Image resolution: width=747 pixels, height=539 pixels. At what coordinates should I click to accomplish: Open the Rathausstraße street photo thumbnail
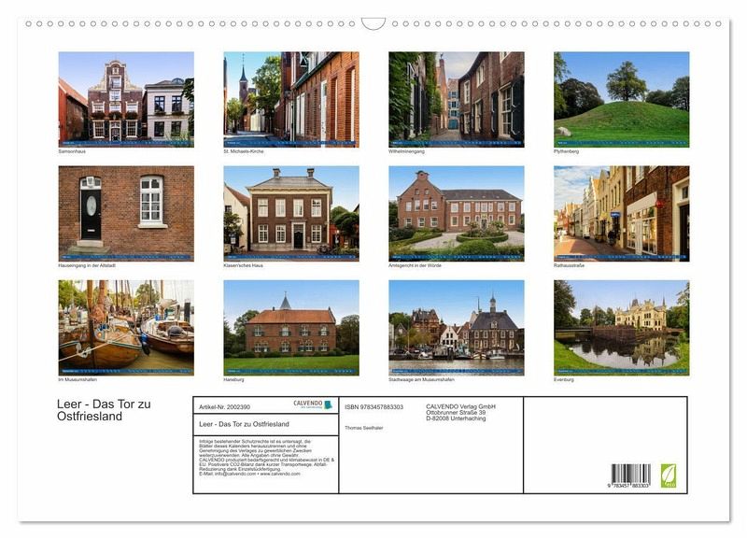click(621, 214)
